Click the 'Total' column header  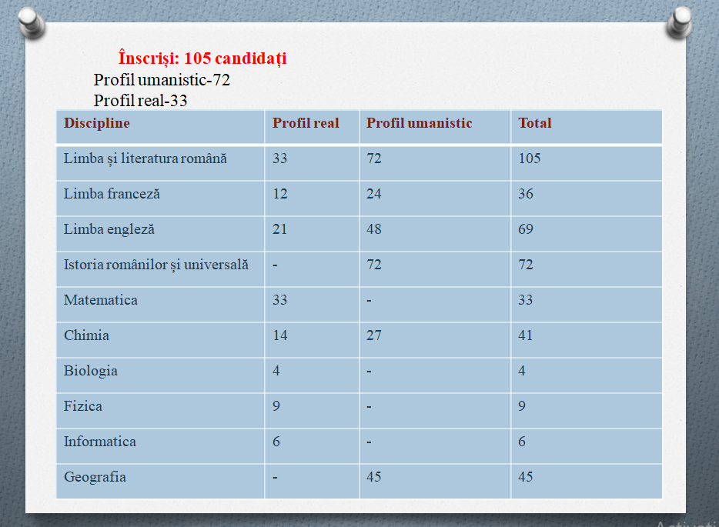[x=535, y=123]
